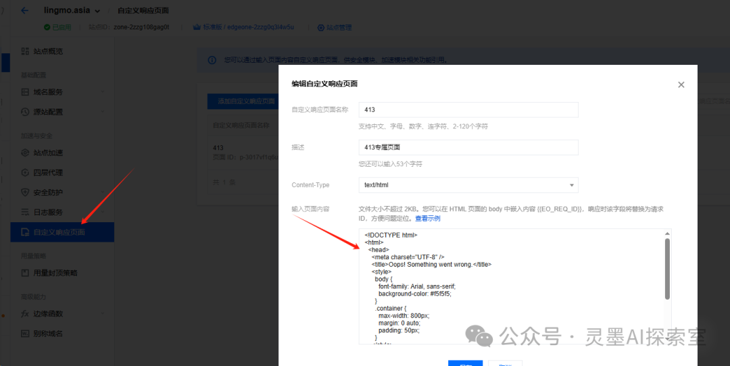Edit the 描述 field with 413专属页面
The height and width of the screenshot is (366, 730).
pos(468,147)
